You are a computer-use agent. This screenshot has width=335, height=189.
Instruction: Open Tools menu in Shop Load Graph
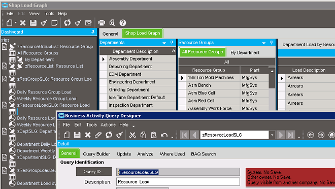point(49,14)
